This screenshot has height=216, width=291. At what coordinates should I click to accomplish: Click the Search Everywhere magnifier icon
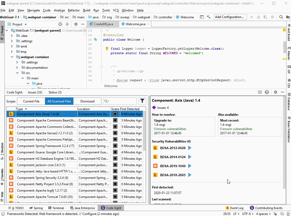(281, 17)
